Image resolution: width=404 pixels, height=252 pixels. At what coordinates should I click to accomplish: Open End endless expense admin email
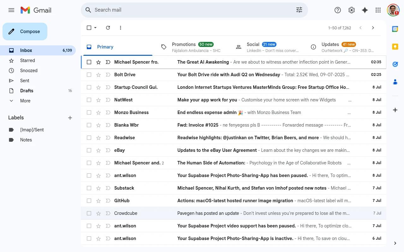234,112
